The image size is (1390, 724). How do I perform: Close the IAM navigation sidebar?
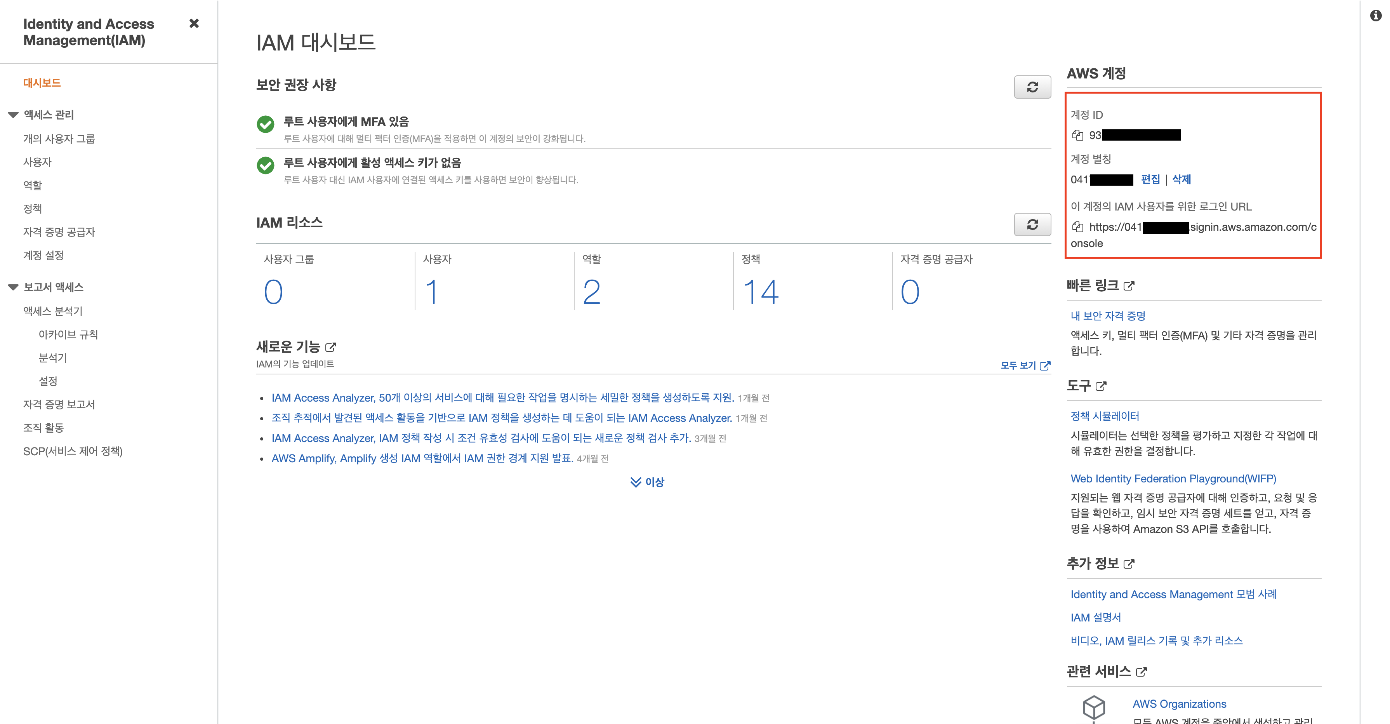click(x=194, y=23)
